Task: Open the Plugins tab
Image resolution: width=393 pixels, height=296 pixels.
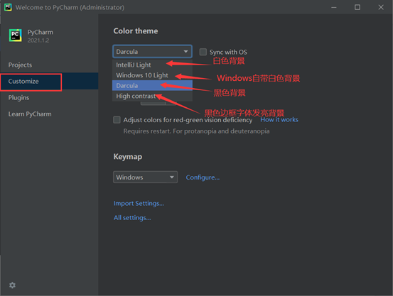Action: pyautogui.click(x=49, y=98)
